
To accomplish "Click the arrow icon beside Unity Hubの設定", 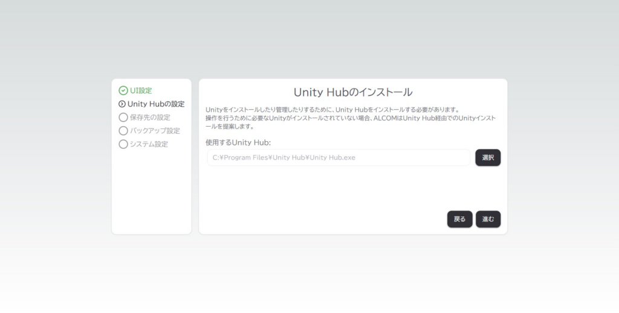I will [122, 104].
